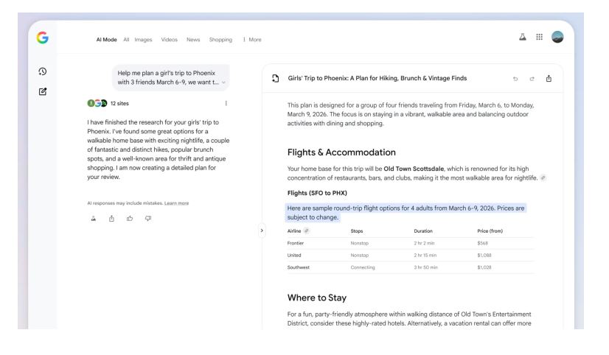Switch to the Images tab
The image size is (609, 355).
143,40
